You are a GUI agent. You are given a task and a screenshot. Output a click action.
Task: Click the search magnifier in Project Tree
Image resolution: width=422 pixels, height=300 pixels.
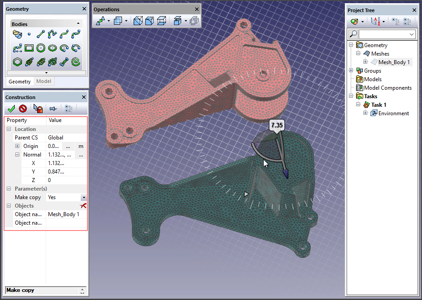[x=354, y=34]
